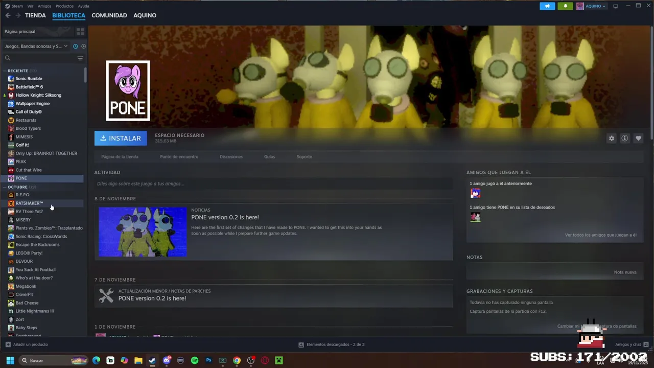The height and width of the screenshot is (368, 654).
Task: Open the PONE game info icon
Action: point(624,138)
